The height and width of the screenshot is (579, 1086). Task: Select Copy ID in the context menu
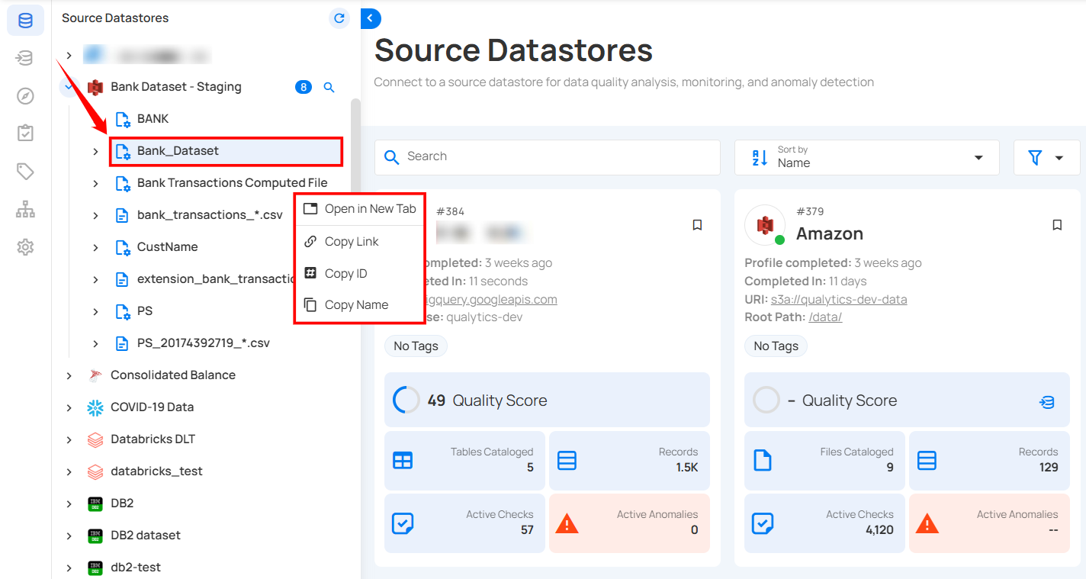pos(346,273)
